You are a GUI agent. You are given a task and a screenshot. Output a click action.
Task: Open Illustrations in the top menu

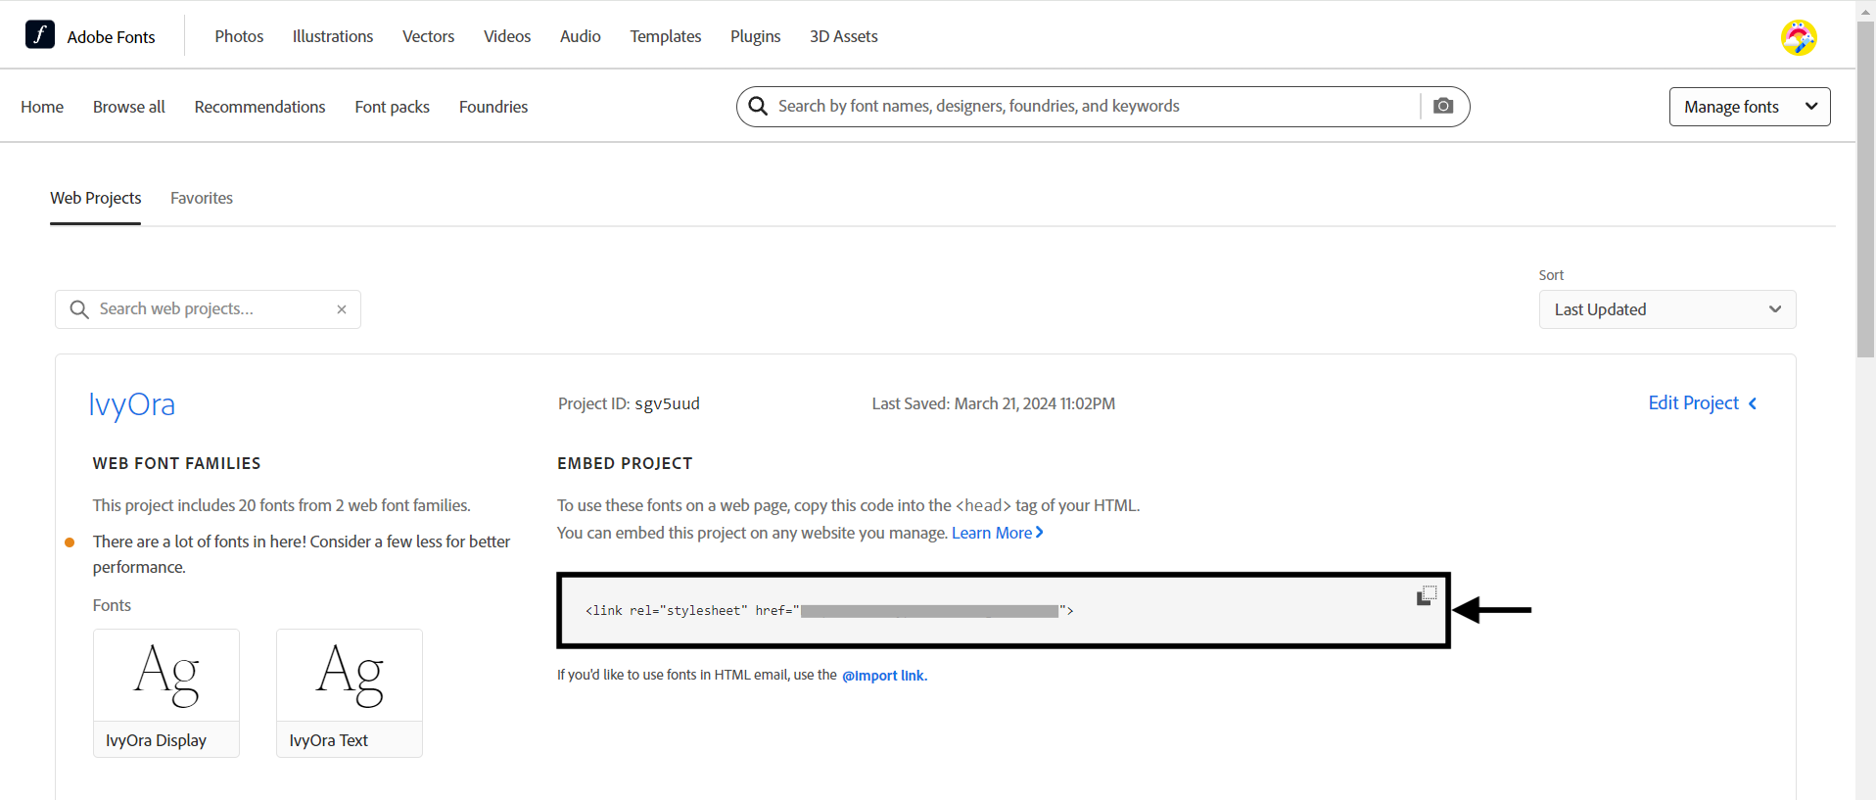tap(333, 36)
